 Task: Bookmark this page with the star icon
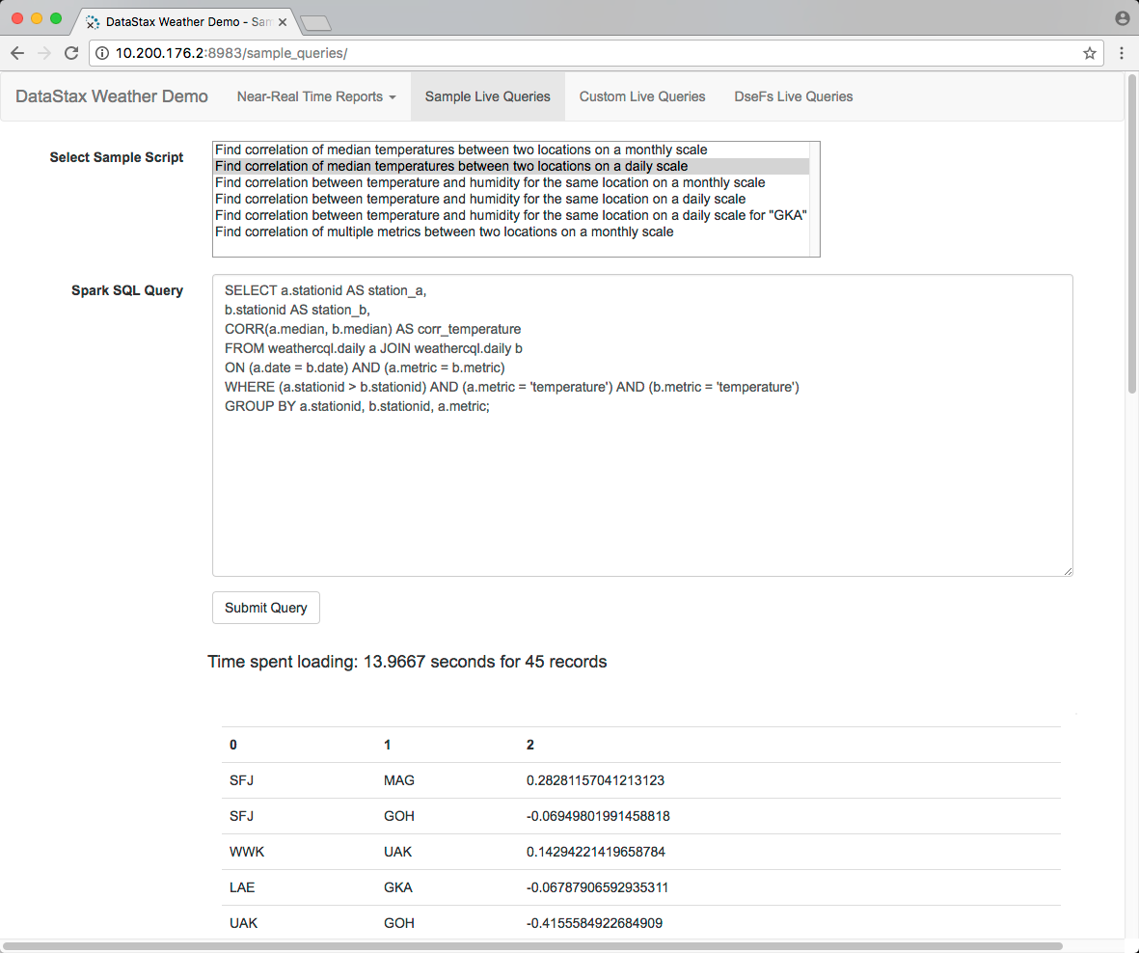[x=1089, y=53]
